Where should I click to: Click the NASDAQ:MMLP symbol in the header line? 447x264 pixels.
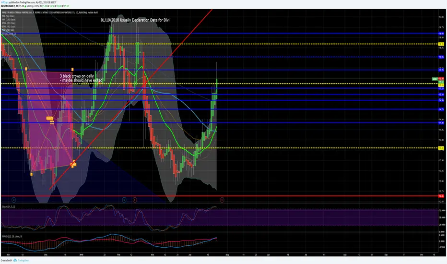click(7, 6)
